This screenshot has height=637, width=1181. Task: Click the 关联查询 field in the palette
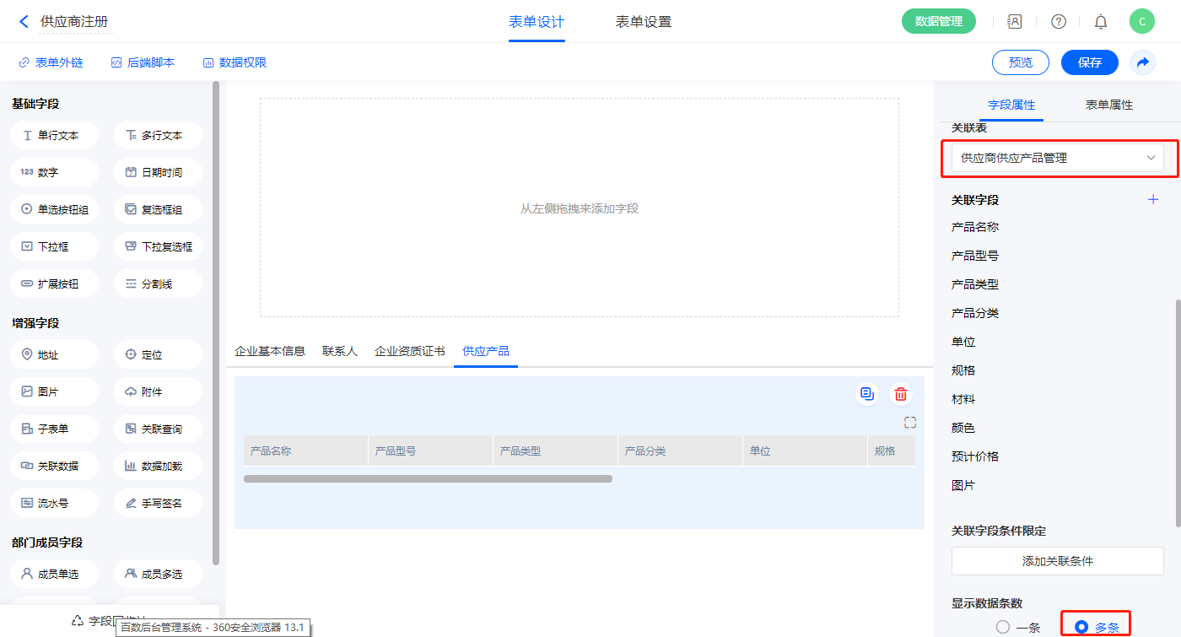158,429
